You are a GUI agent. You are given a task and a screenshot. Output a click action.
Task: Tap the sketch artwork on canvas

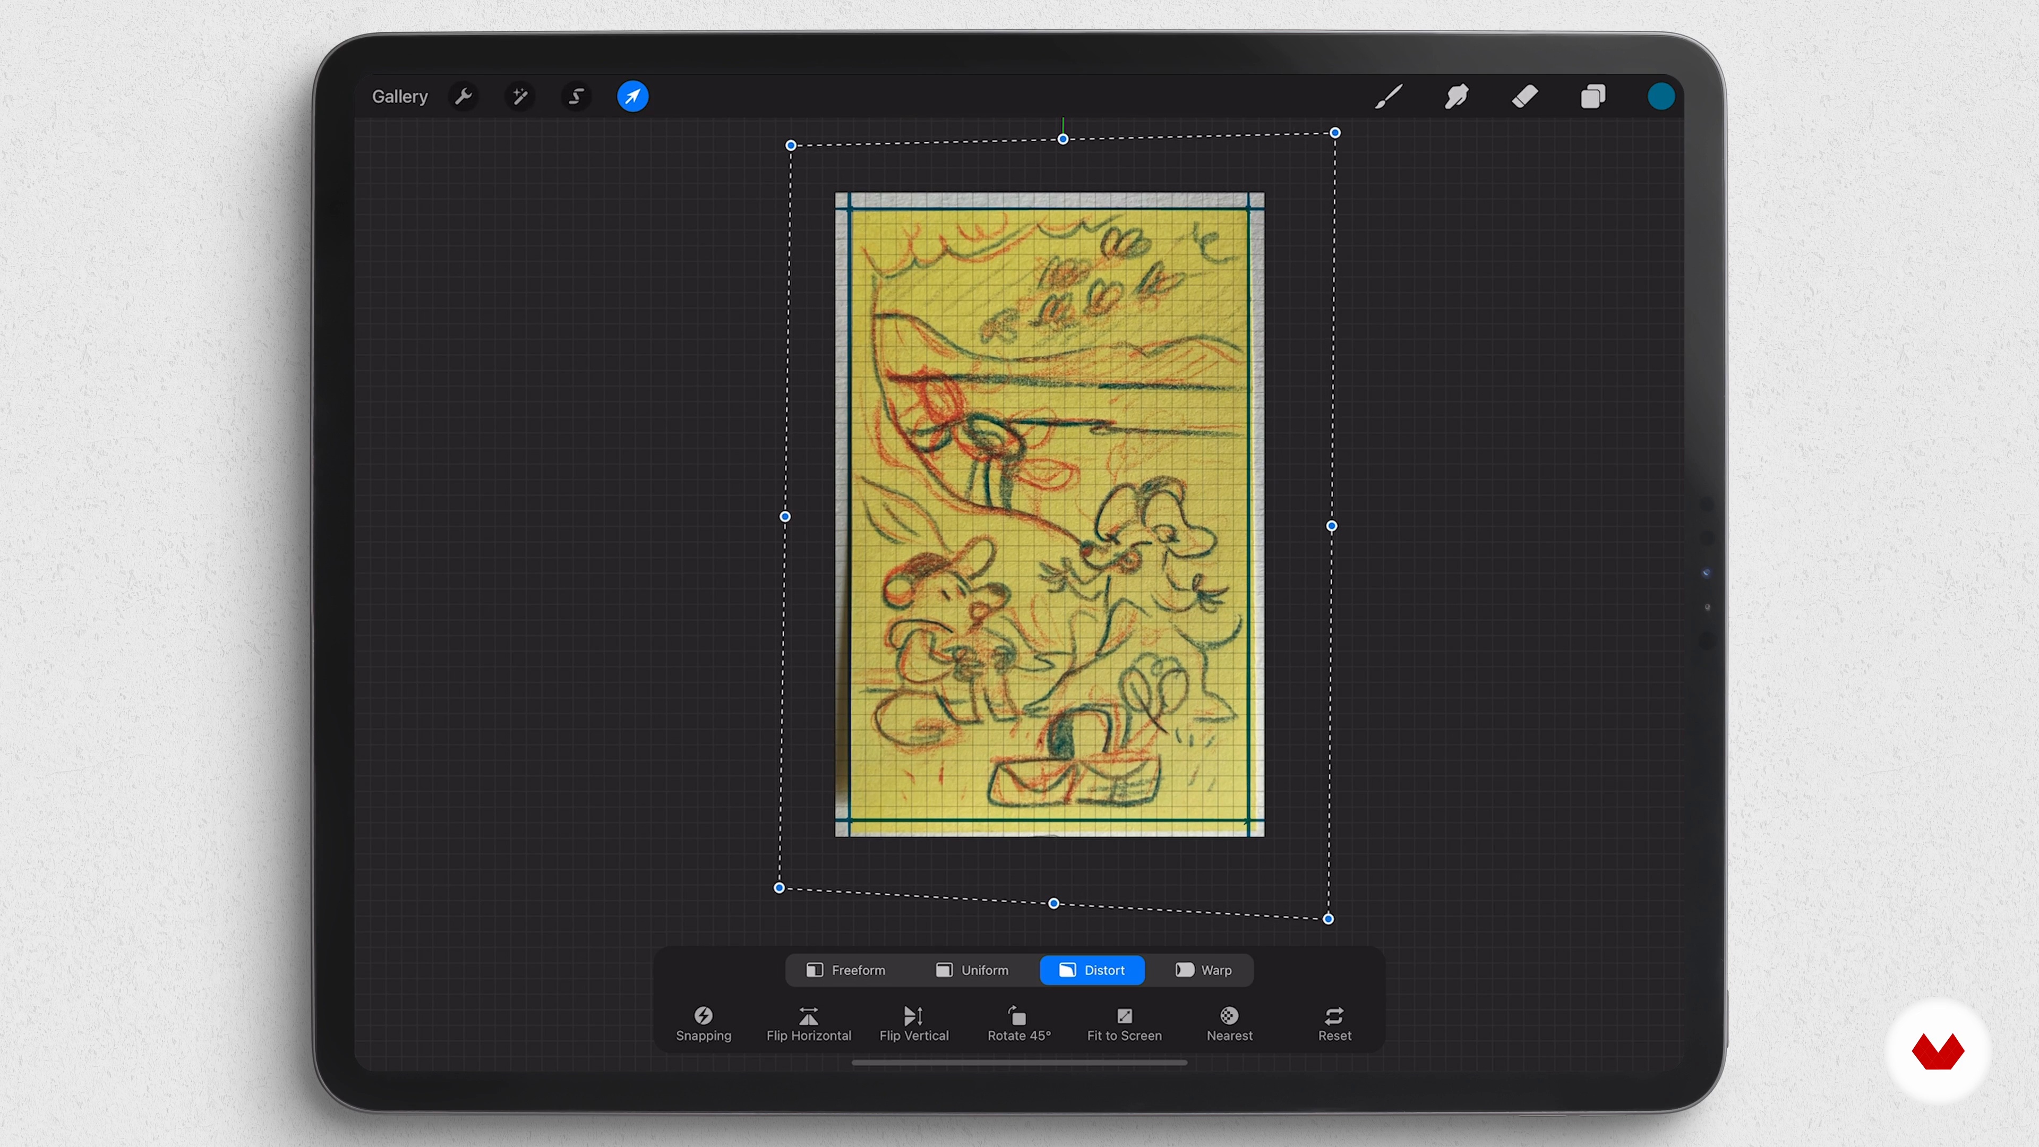tap(1050, 515)
